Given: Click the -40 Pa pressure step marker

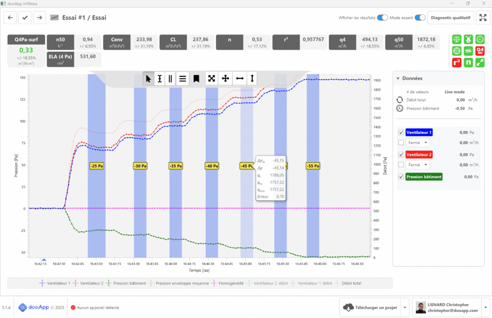Looking at the screenshot, I should click(212, 166).
